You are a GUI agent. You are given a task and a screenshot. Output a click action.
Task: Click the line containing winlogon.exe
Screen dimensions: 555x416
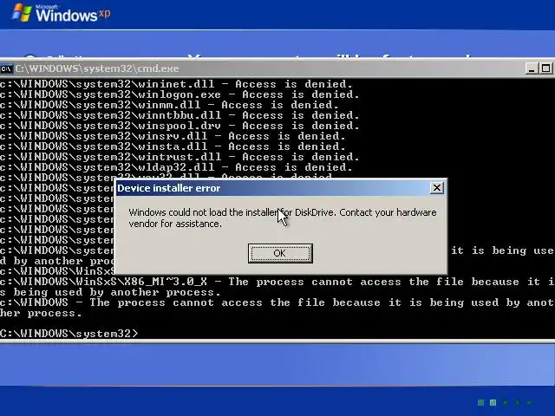(x=180, y=94)
